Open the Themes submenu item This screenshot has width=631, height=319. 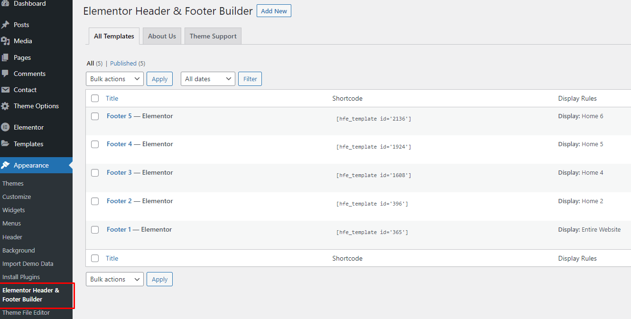[x=13, y=183]
